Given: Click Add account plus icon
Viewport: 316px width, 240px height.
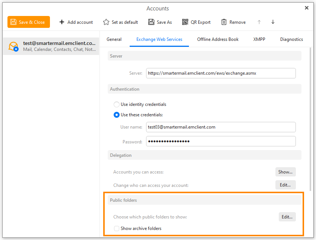Looking at the screenshot, I should pos(62,22).
